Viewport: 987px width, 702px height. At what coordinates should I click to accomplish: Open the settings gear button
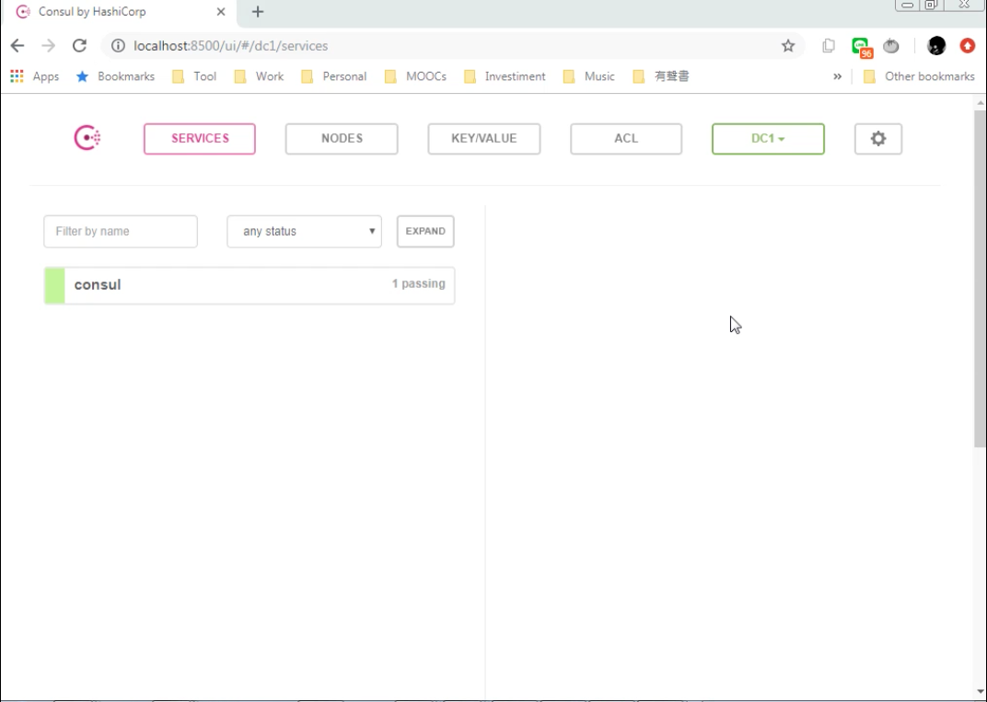tap(878, 138)
